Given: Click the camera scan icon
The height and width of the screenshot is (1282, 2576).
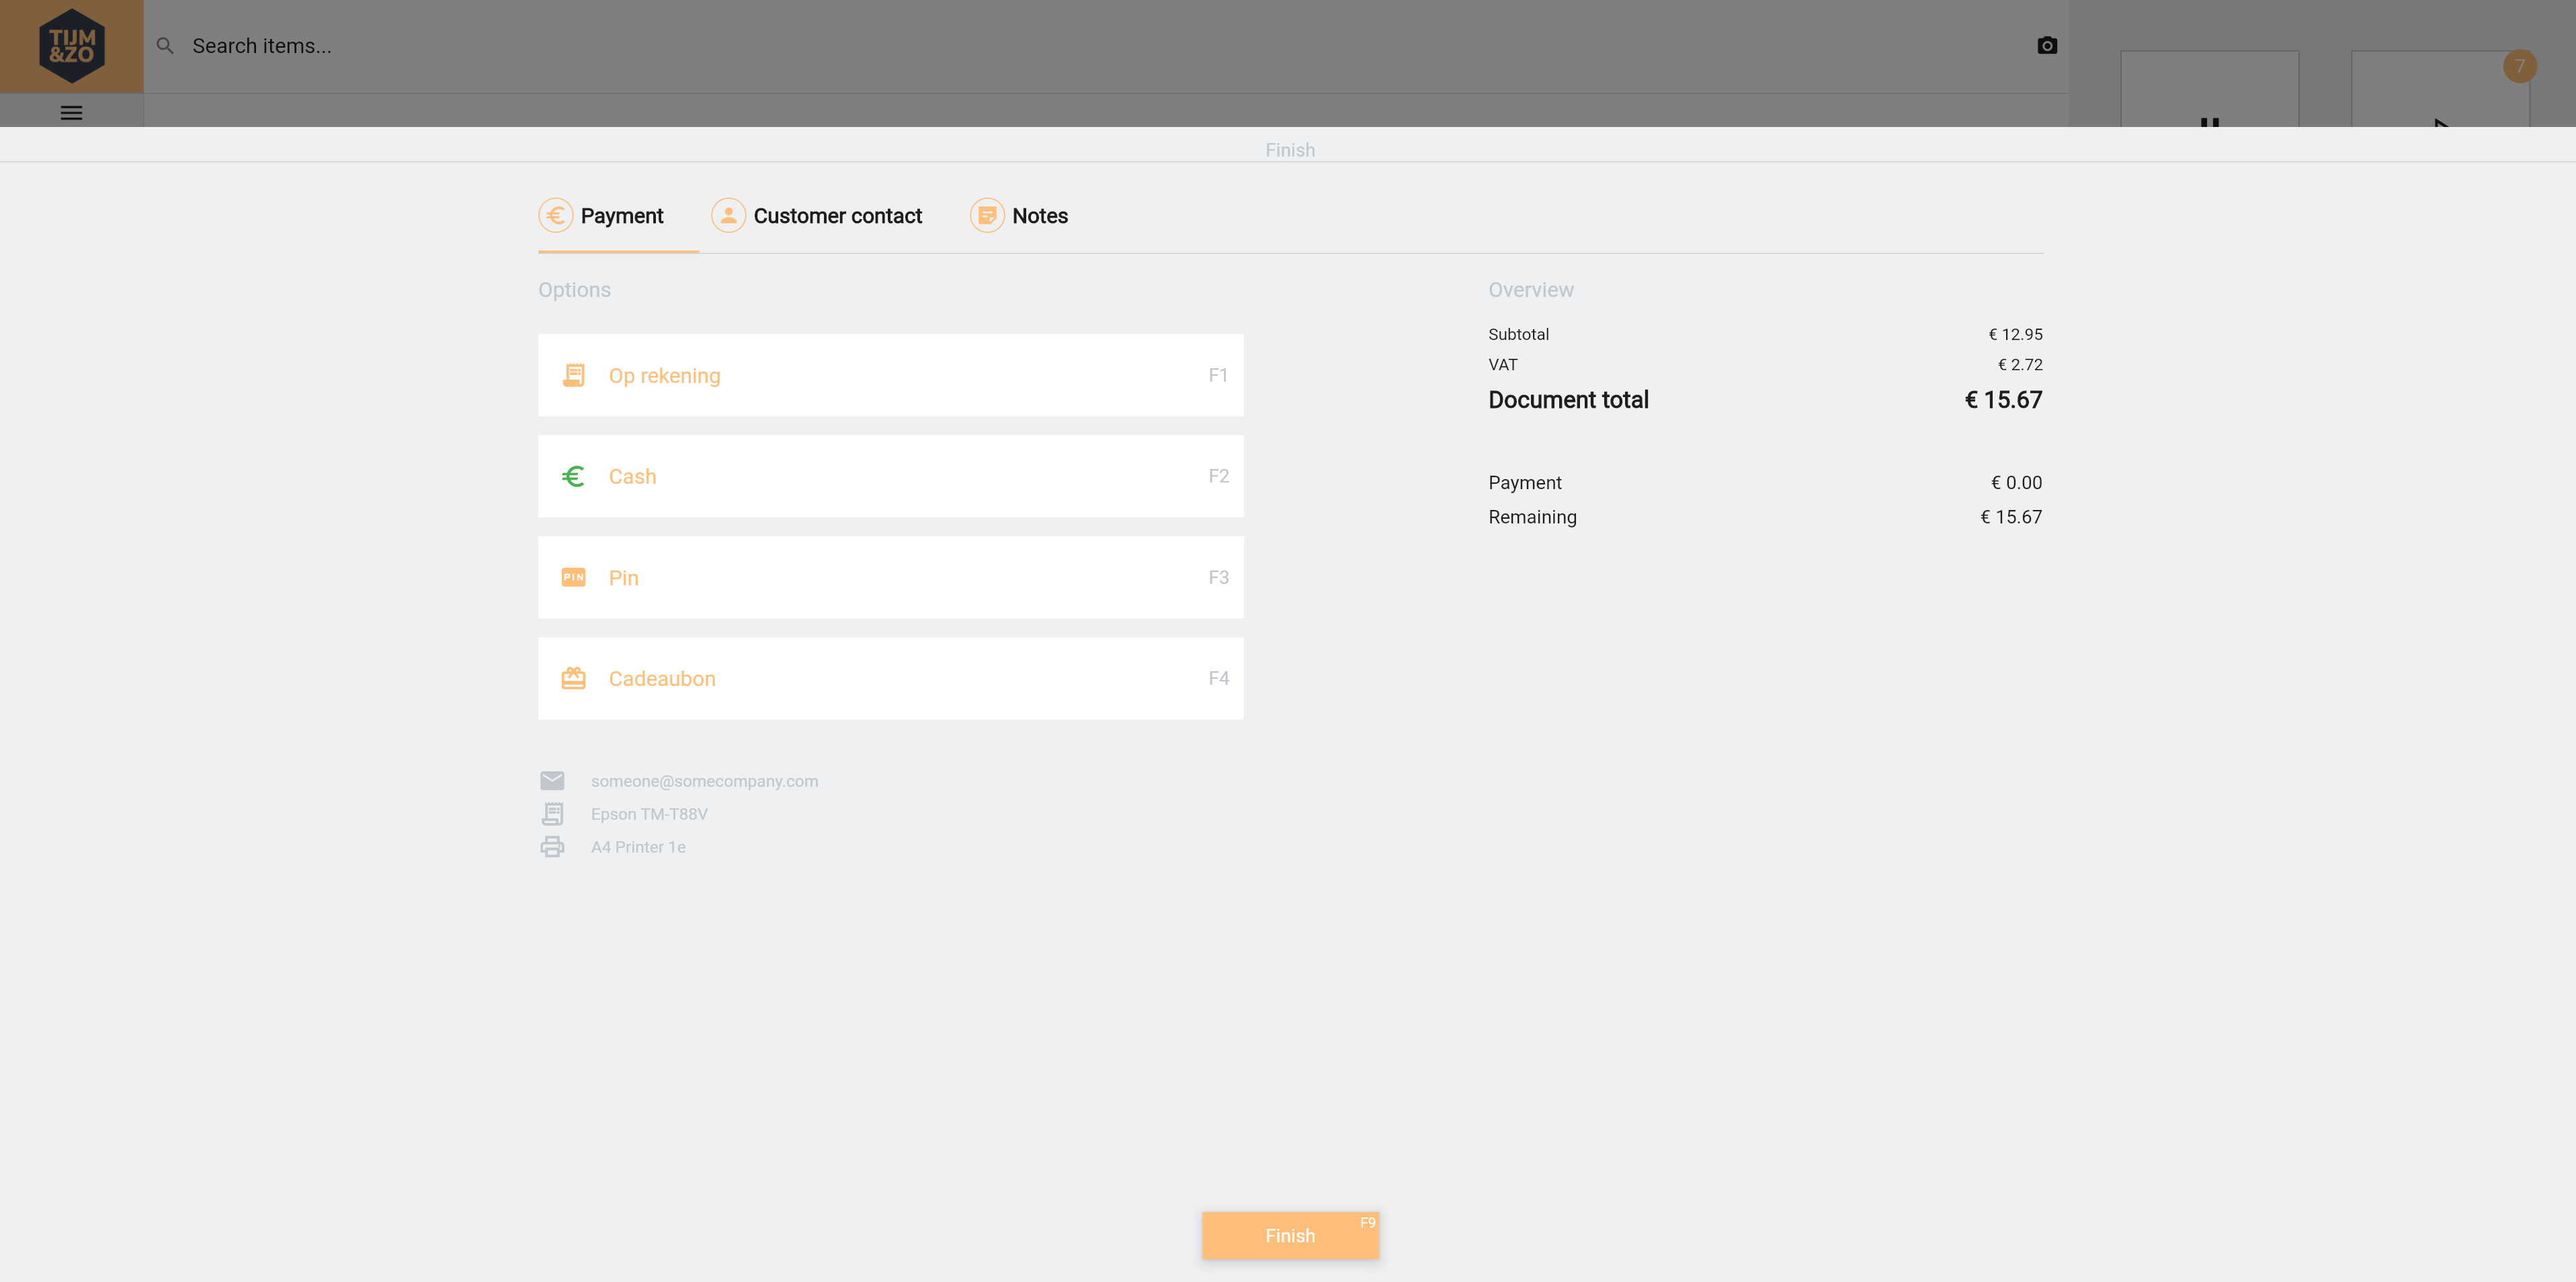Looking at the screenshot, I should pos(2046,46).
